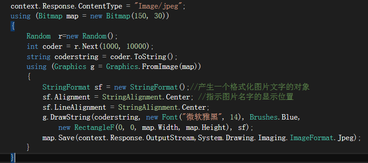
Task: Click the comment about 格式化图片文字的对象
Action: tap(249, 87)
